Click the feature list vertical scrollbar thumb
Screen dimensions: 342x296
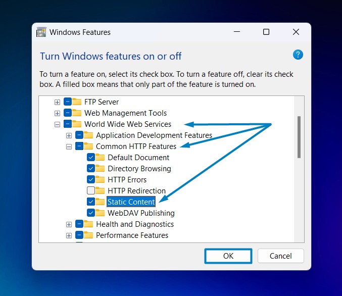coord(299,137)
